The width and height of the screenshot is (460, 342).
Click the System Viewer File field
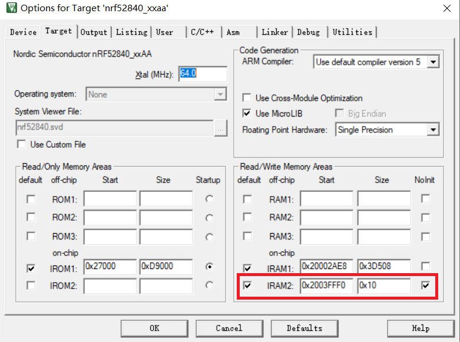point(114,127)
